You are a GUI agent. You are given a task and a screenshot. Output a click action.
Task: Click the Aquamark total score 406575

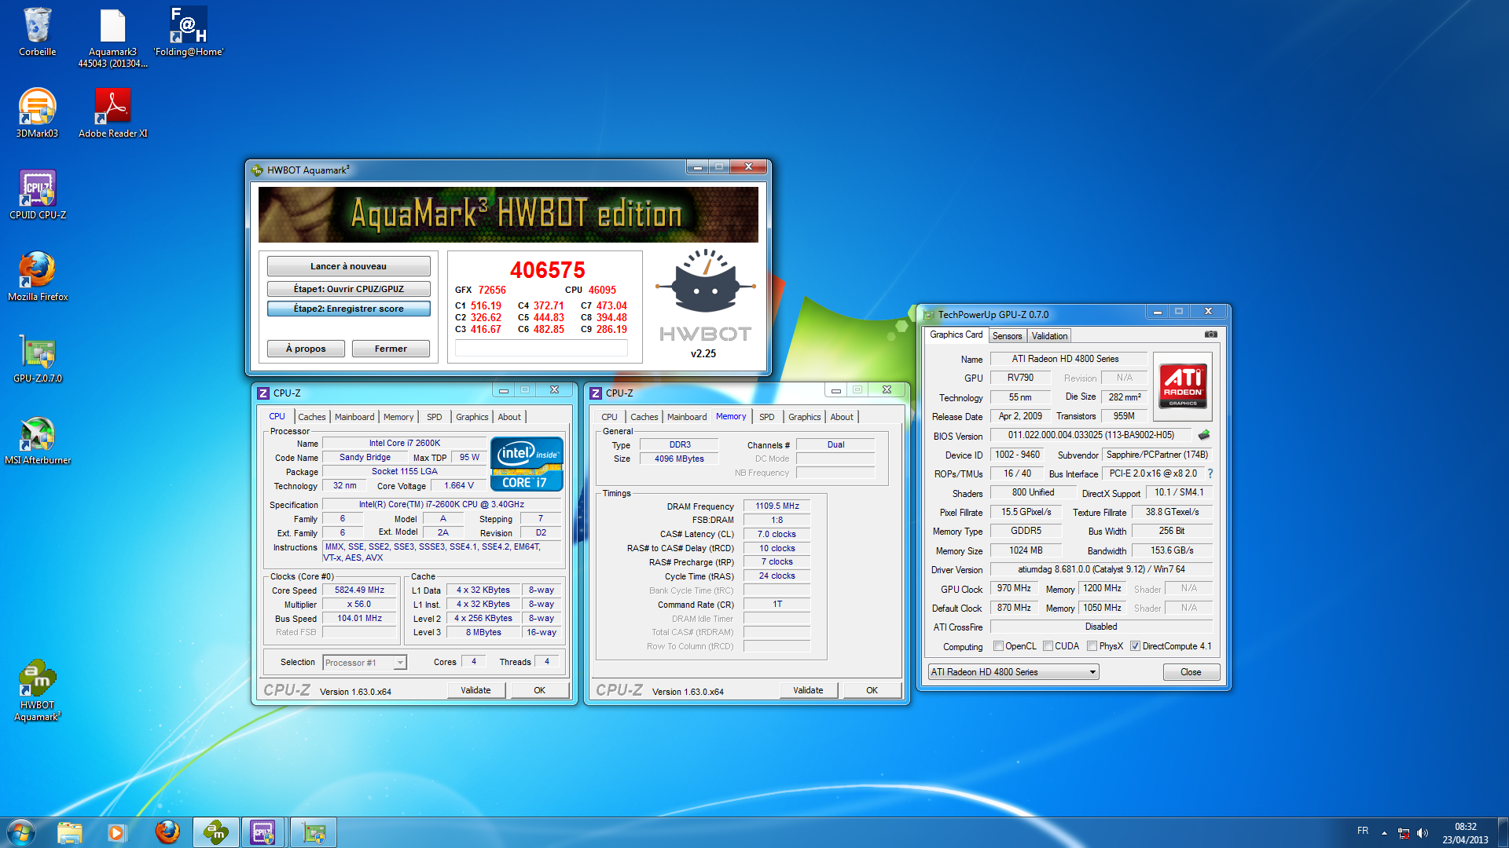pyautogui.click(x=547, y=270)
